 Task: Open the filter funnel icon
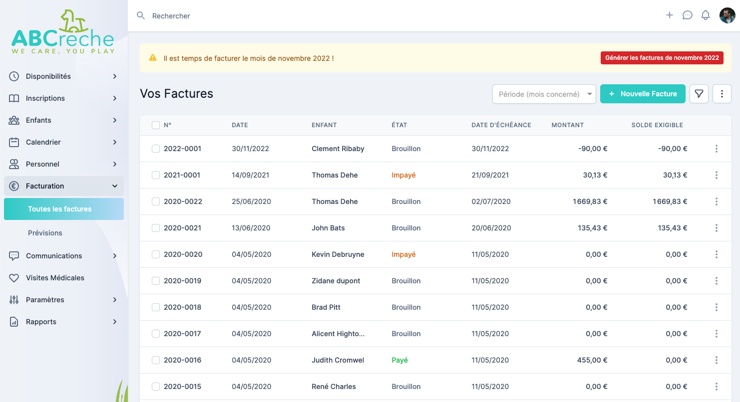click(x=699, y=94)
